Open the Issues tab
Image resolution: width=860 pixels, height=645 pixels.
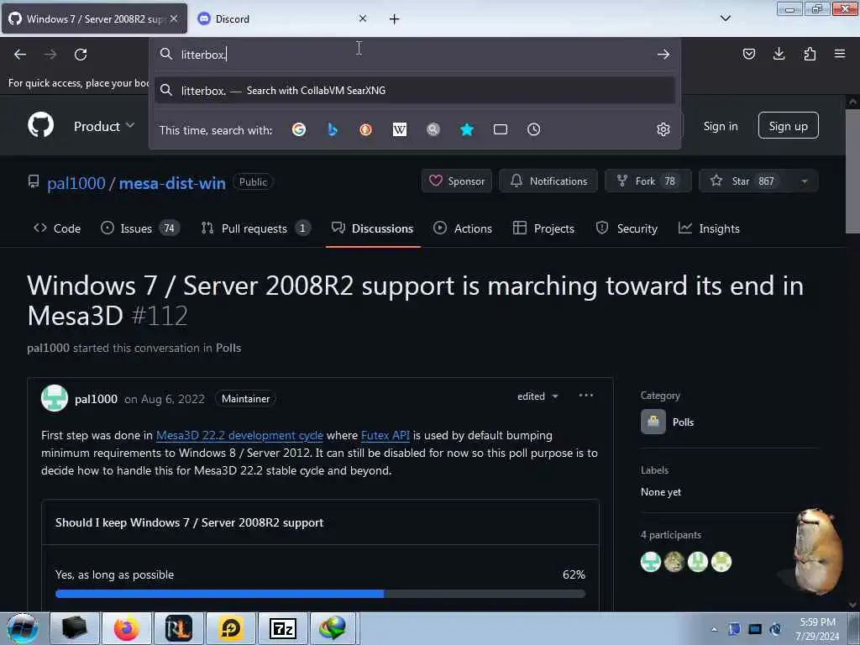(140, 228)
